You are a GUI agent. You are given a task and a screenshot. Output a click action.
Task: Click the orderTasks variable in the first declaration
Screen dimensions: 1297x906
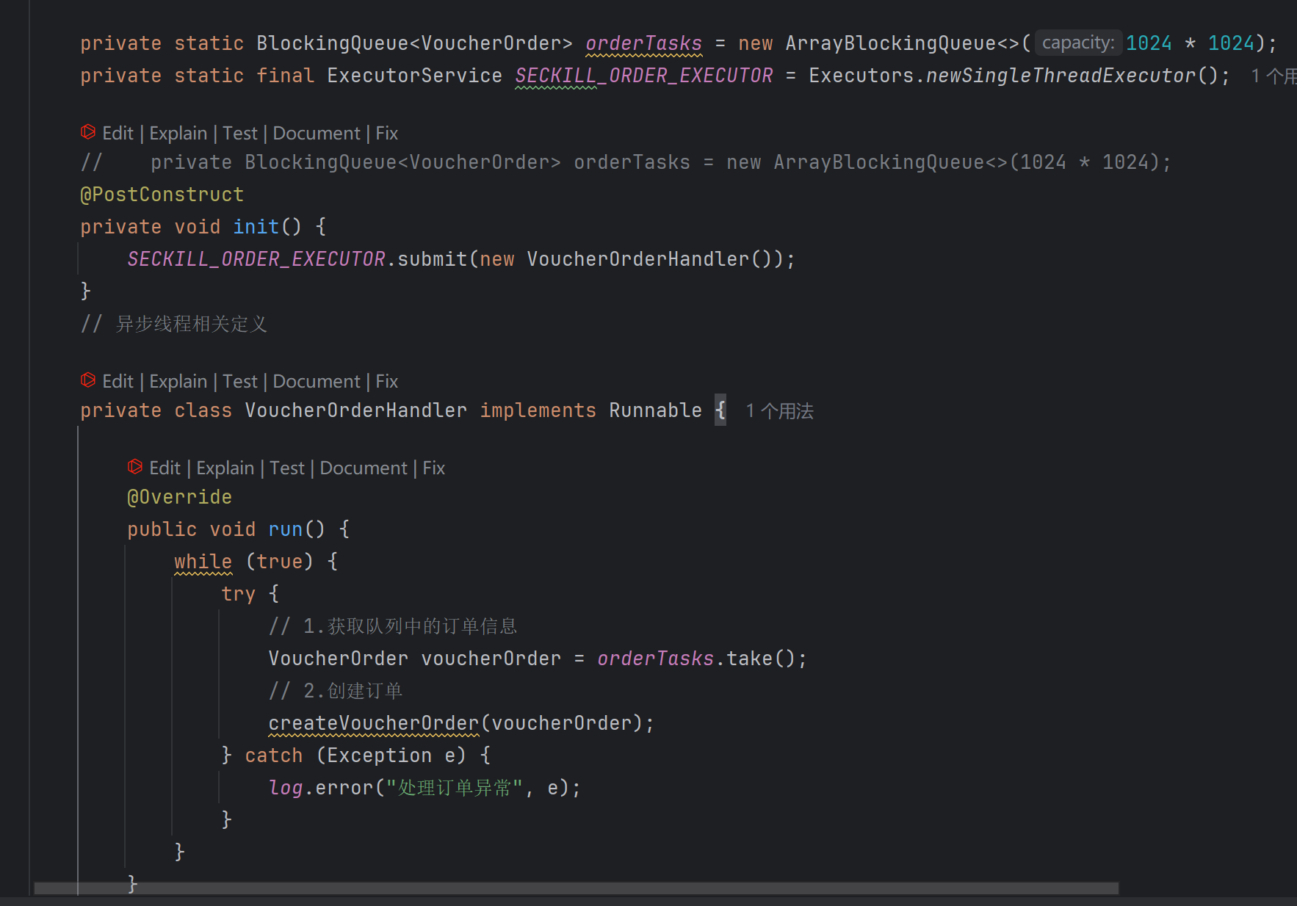click(643, 43)
